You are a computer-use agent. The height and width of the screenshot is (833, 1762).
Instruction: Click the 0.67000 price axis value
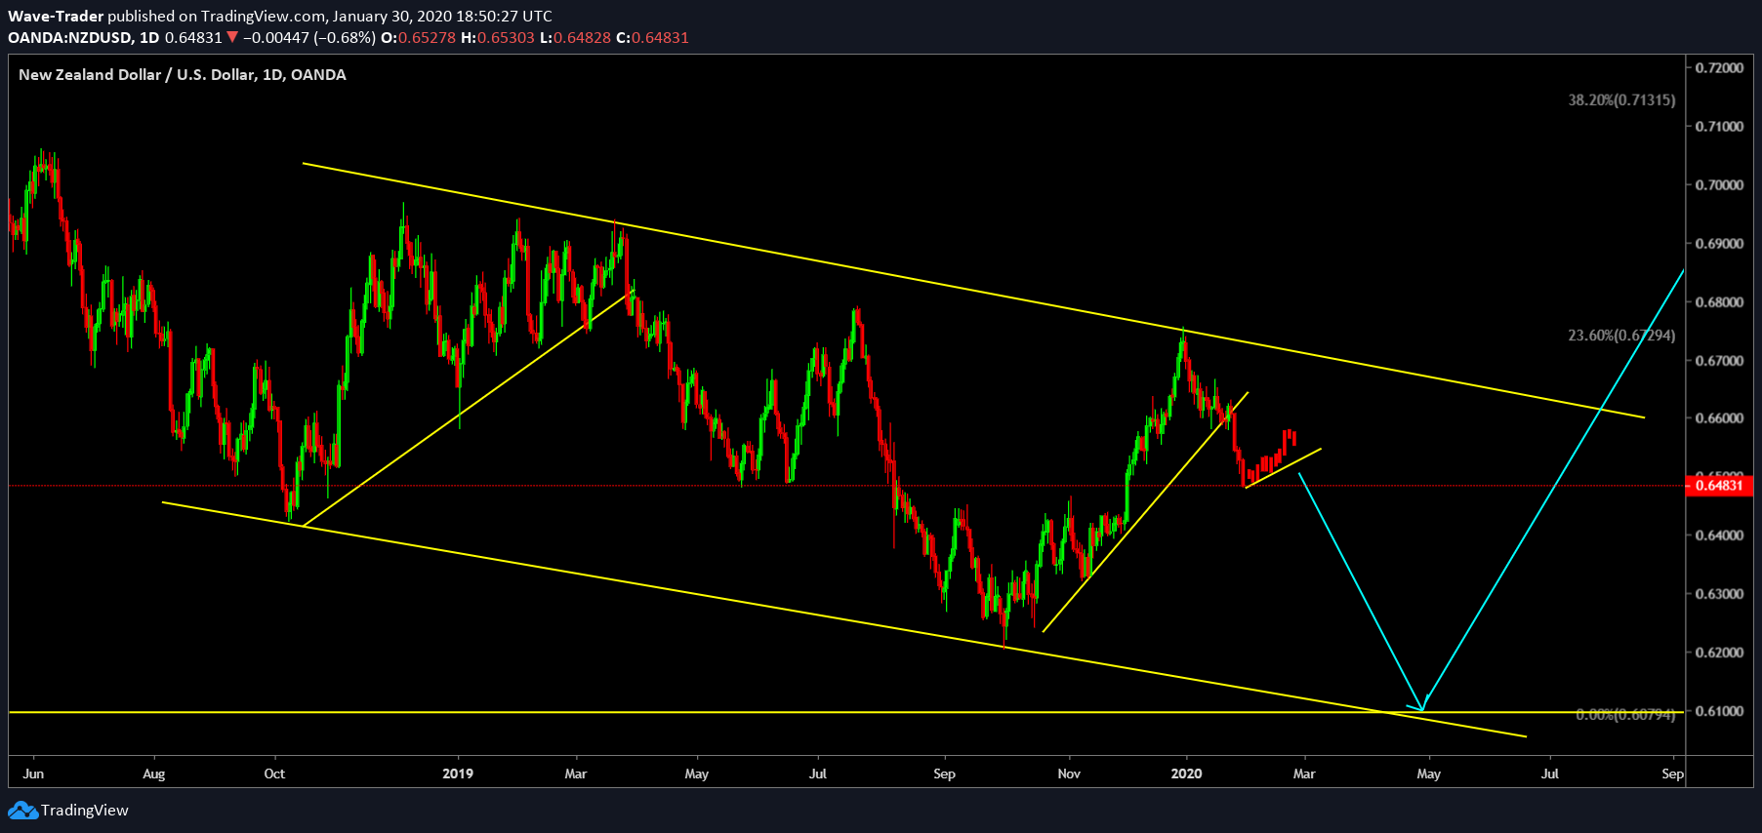(x=1719, y=361)
